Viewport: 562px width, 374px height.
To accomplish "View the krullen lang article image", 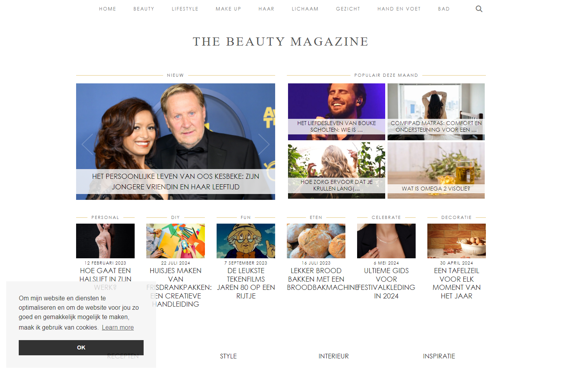I will tap(336, 170).
